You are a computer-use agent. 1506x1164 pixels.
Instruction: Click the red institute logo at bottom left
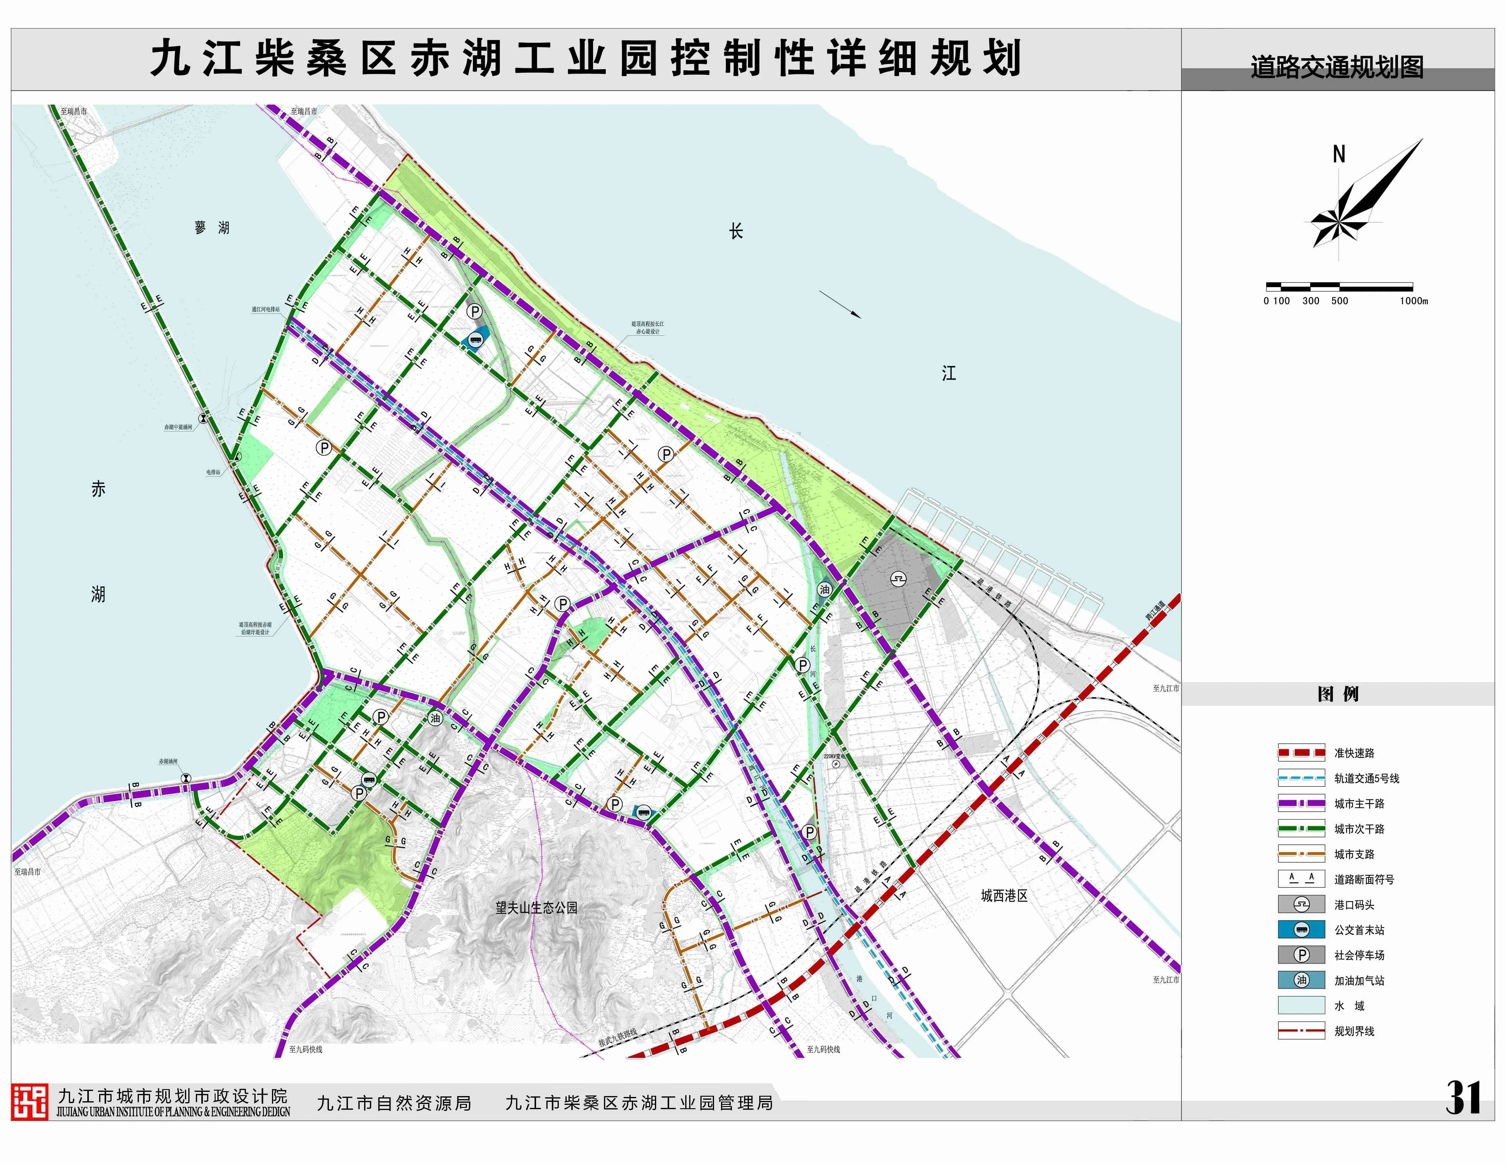click(x=30, y=1102)
